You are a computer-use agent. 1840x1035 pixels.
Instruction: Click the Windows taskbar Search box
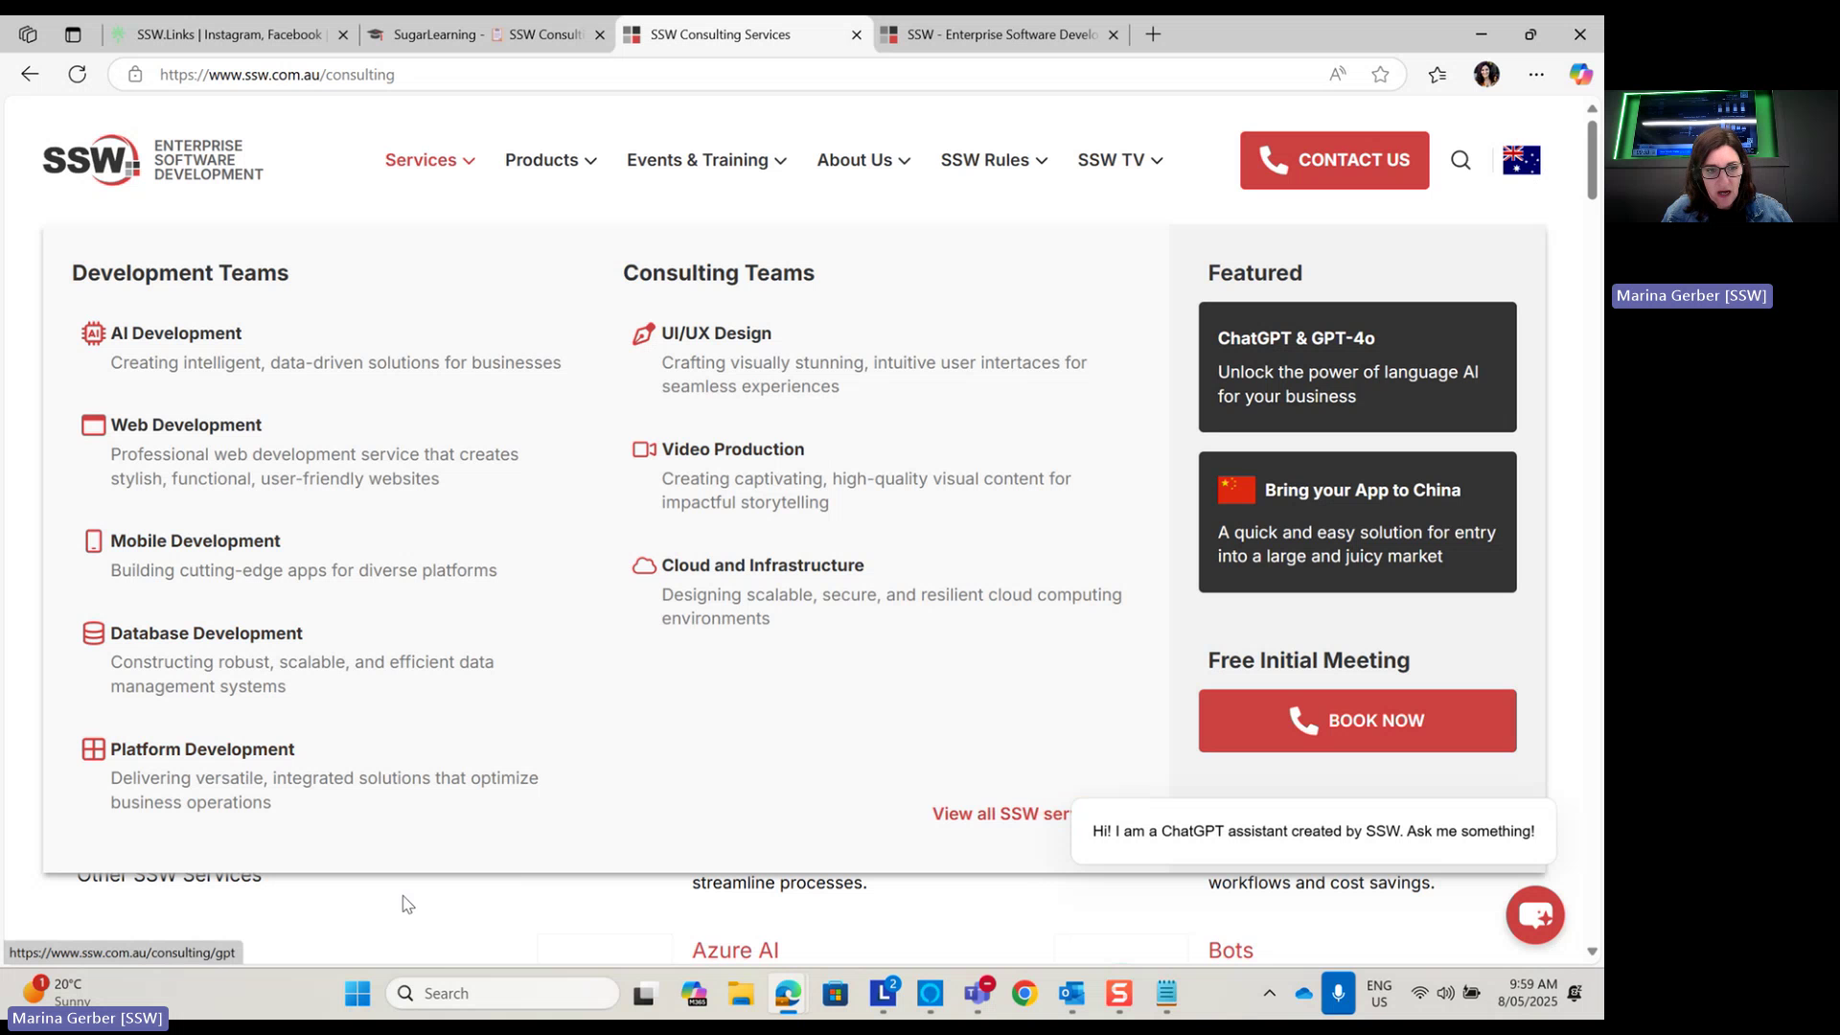click(502, 994)
